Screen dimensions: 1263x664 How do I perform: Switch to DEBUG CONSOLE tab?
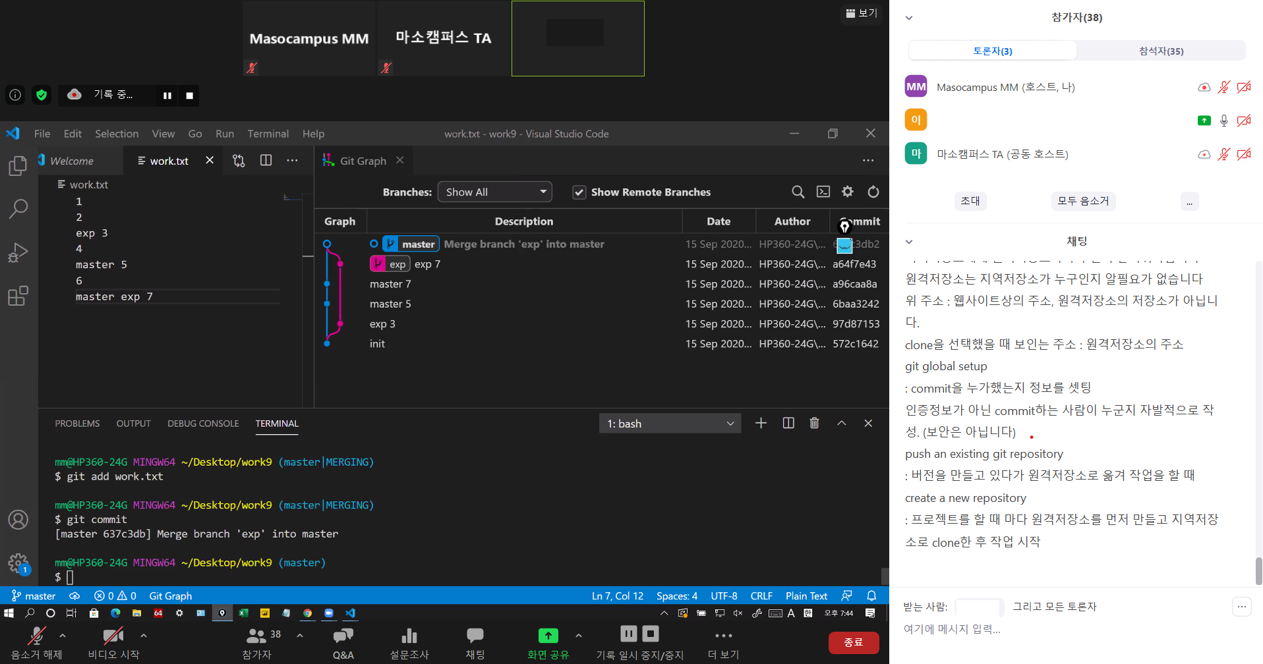click(203, 424)
